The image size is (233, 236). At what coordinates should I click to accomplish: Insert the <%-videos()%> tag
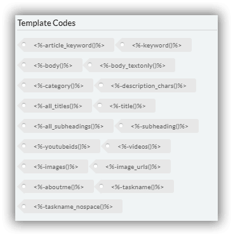pyautogui.click(x=136, y=146)
